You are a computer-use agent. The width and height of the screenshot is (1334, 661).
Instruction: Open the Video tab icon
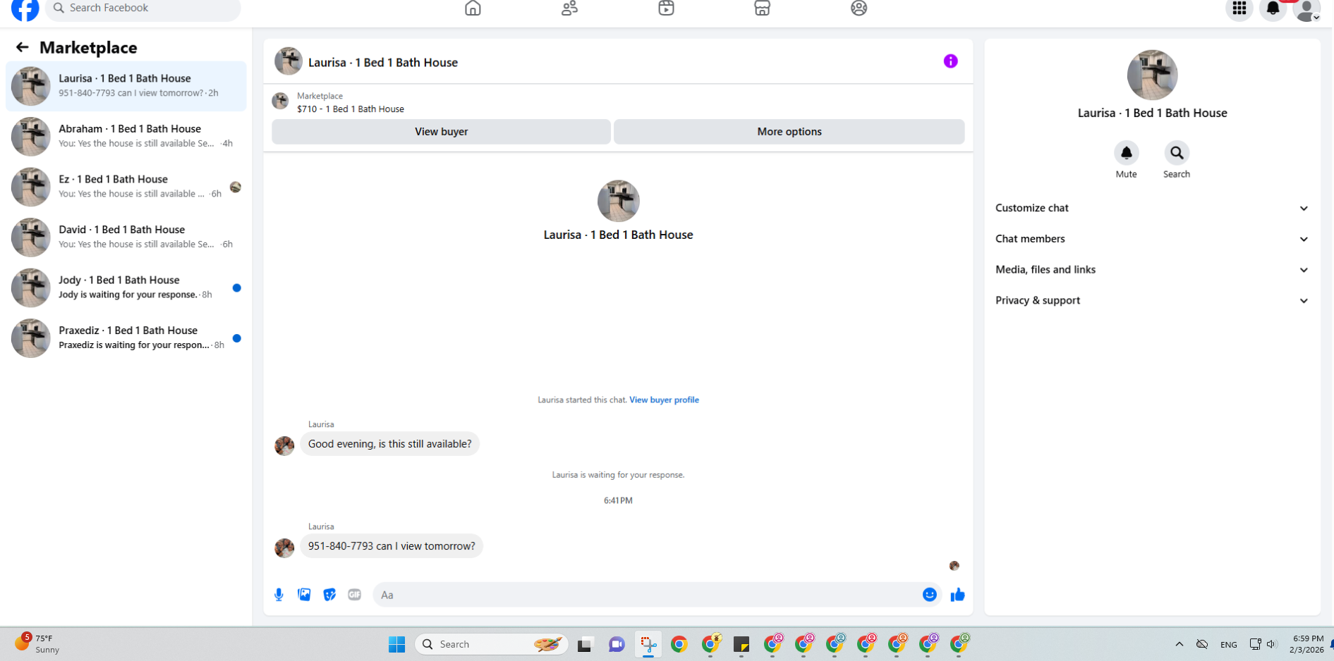tap(666, 8)
